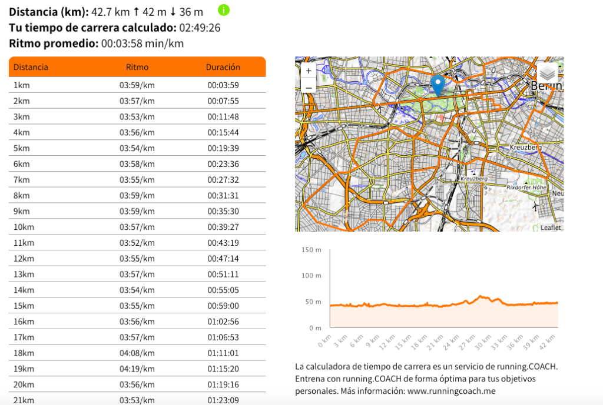Click the Duración column header

[223, 67]
